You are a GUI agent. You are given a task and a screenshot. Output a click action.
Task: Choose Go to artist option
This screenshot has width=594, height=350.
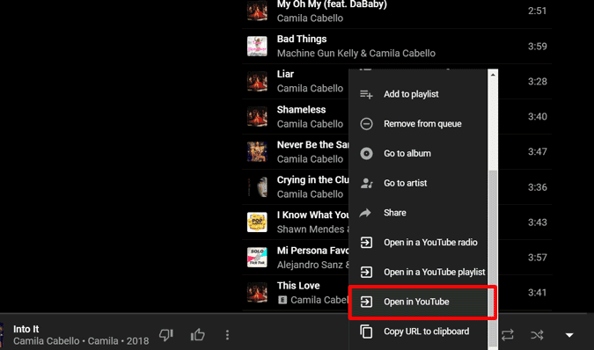pyautogui.click(x=418, y=183)
